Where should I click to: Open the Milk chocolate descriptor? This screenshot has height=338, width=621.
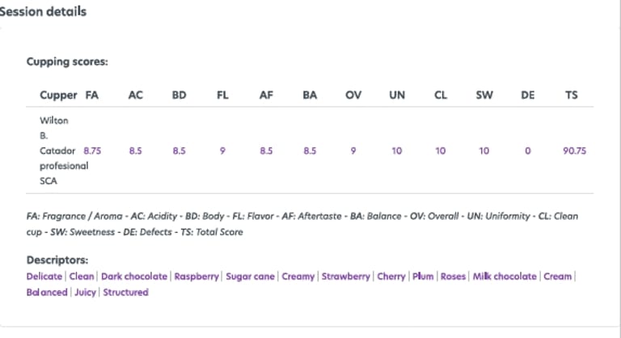click(x=505, y=277)
